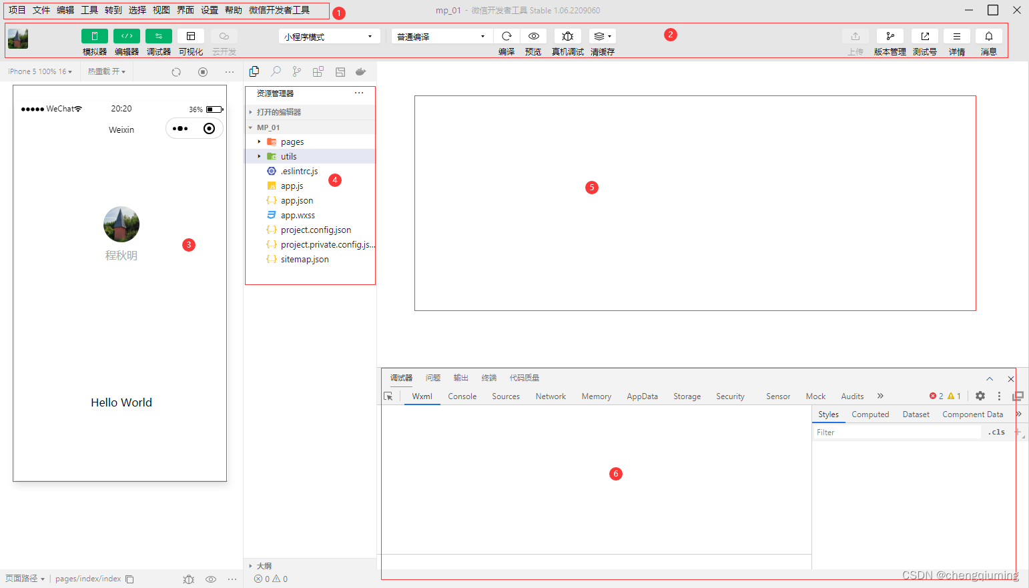This screenshot has height=588, width=1029.
Task: Open the 项目 menu
Action: coord(17,10)
